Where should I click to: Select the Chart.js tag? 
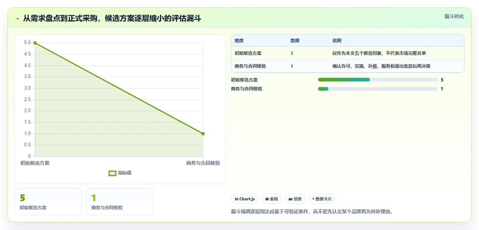click(x=245, y=199)
